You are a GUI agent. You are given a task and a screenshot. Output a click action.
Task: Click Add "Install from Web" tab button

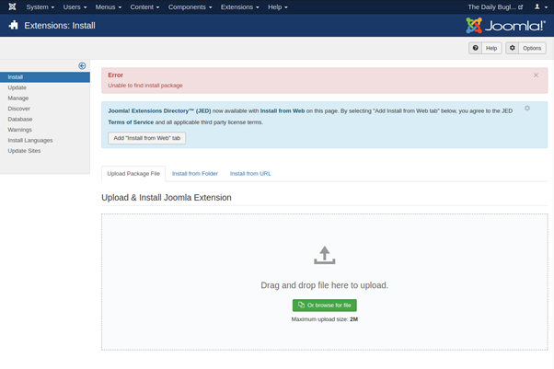pos(146,138)
